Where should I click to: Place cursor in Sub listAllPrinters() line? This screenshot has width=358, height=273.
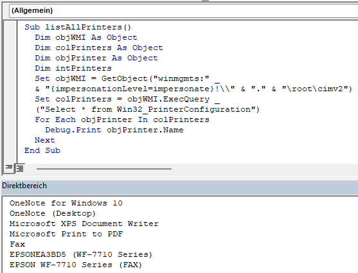tap(78, 27)
